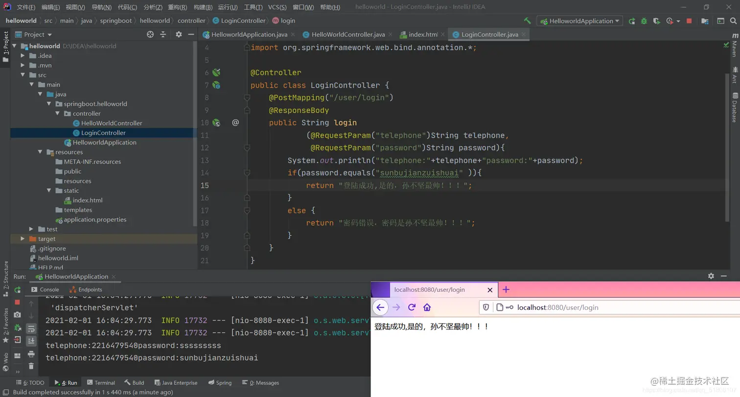
Task: Open the Spring tool window
Action: click(x=220, y=383)
